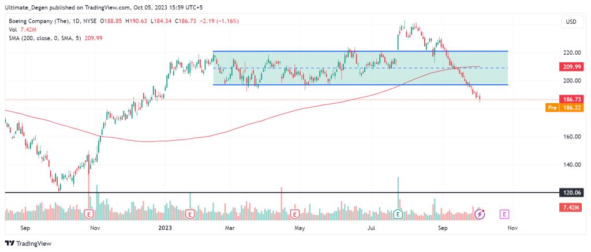Click the TradingView logo
The height and width of the screenshot is (252, 591).
(28, 243)
